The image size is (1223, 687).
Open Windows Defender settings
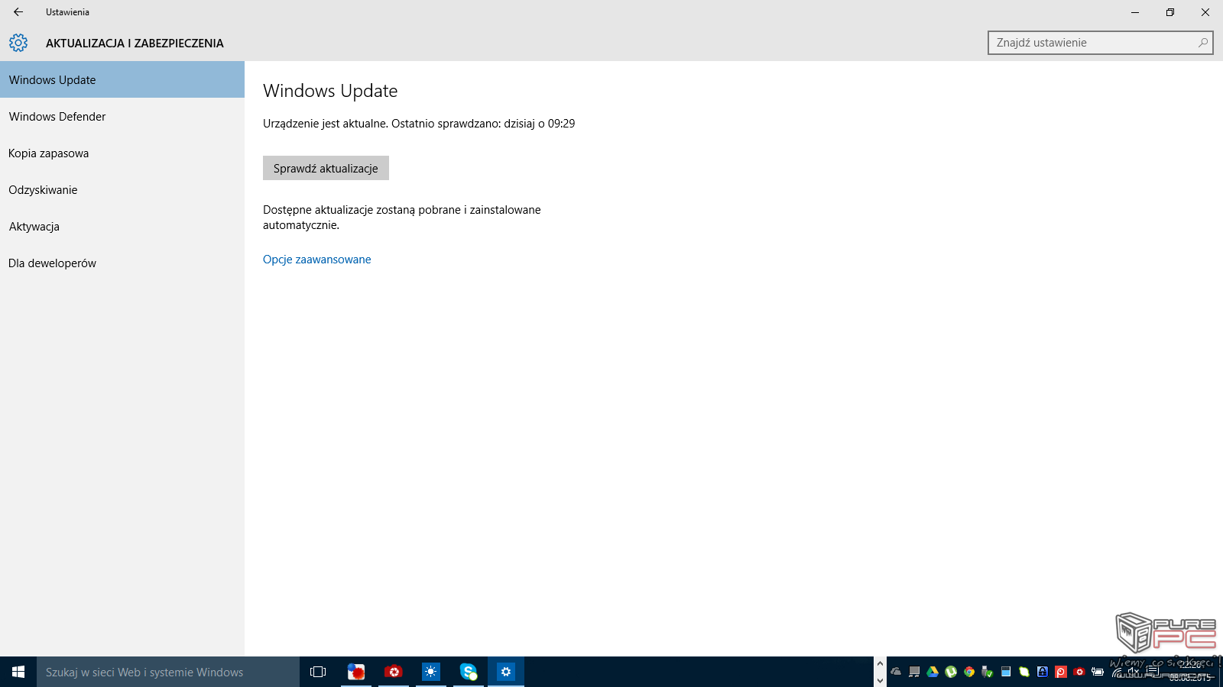point(122,116)
